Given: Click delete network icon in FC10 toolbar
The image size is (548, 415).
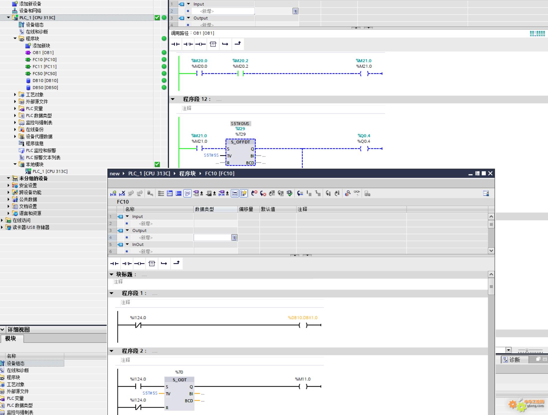Looking at the screenshot, I should (x=122, y=193).
